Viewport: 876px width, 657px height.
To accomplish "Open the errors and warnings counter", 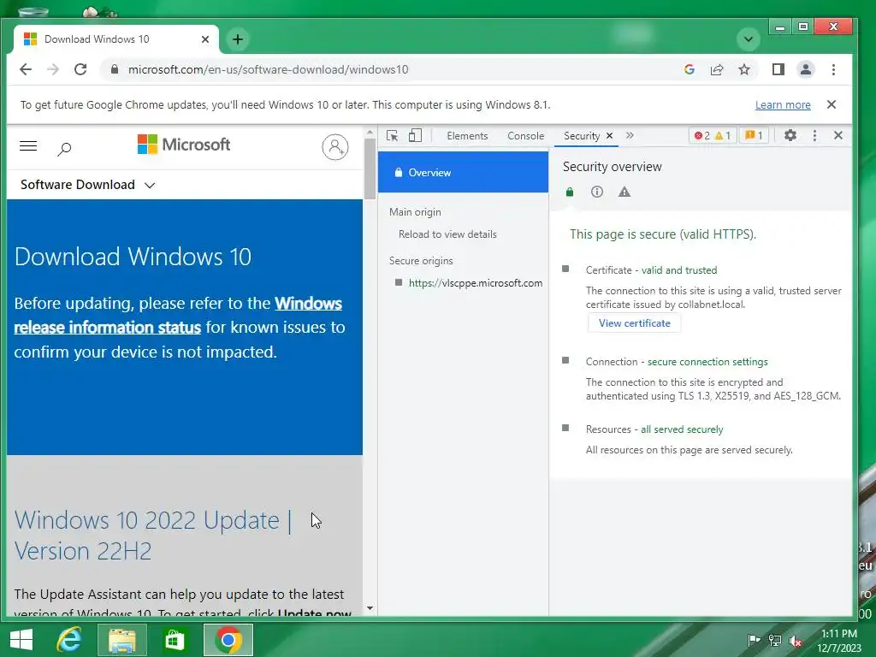I will point(713,136).
